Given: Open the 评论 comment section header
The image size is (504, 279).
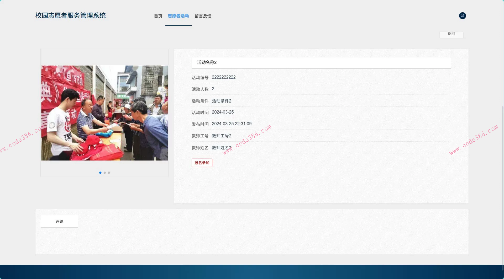Looking at the screenshot, I should click(59, 221).
